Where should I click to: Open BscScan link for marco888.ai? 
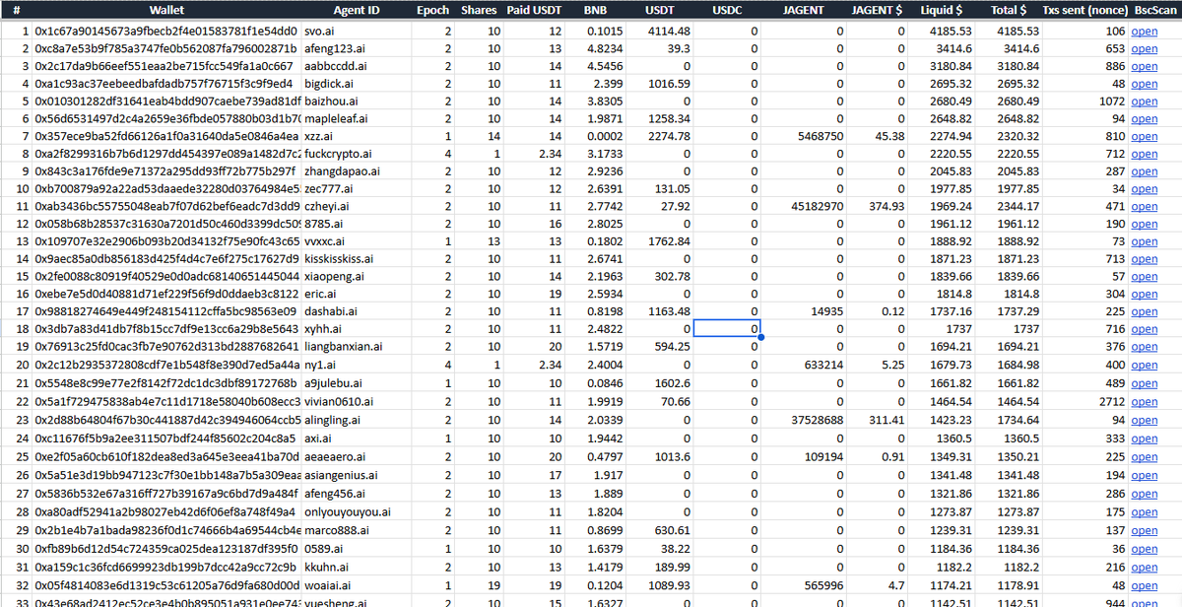click(1144, 530)
